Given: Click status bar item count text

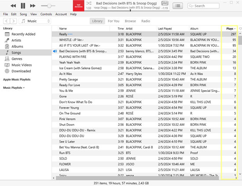Looking at the screenshot, I should coord(121,183).
